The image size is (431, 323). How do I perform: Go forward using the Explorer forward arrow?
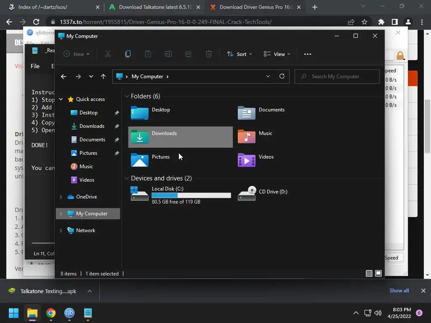pos(78,77)
